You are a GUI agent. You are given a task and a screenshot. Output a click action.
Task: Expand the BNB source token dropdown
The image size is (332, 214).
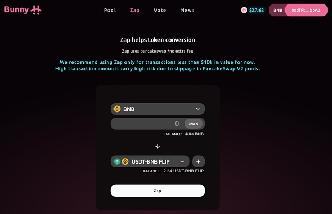coord(158,109)
